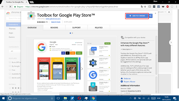Select the top star rating radio filter
The height and width of the screenshot is (101, 179).
click(x=10, y=88)
